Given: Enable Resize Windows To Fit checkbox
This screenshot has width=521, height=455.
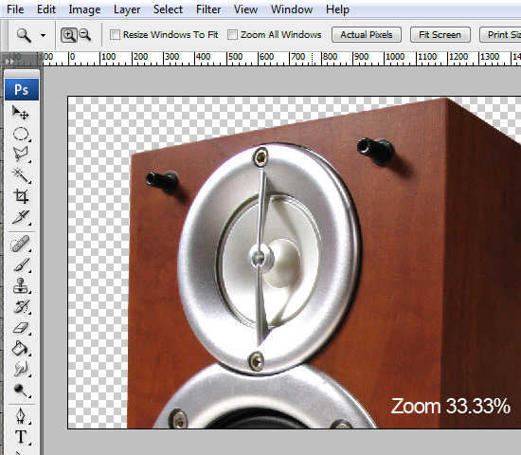Looking at the screenshot, I should (x=115, y=34).
